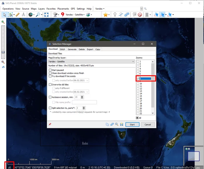Uncheck zoom level 8 checkbox
Screen dimensions: 204x169
[x=138, y=79]
